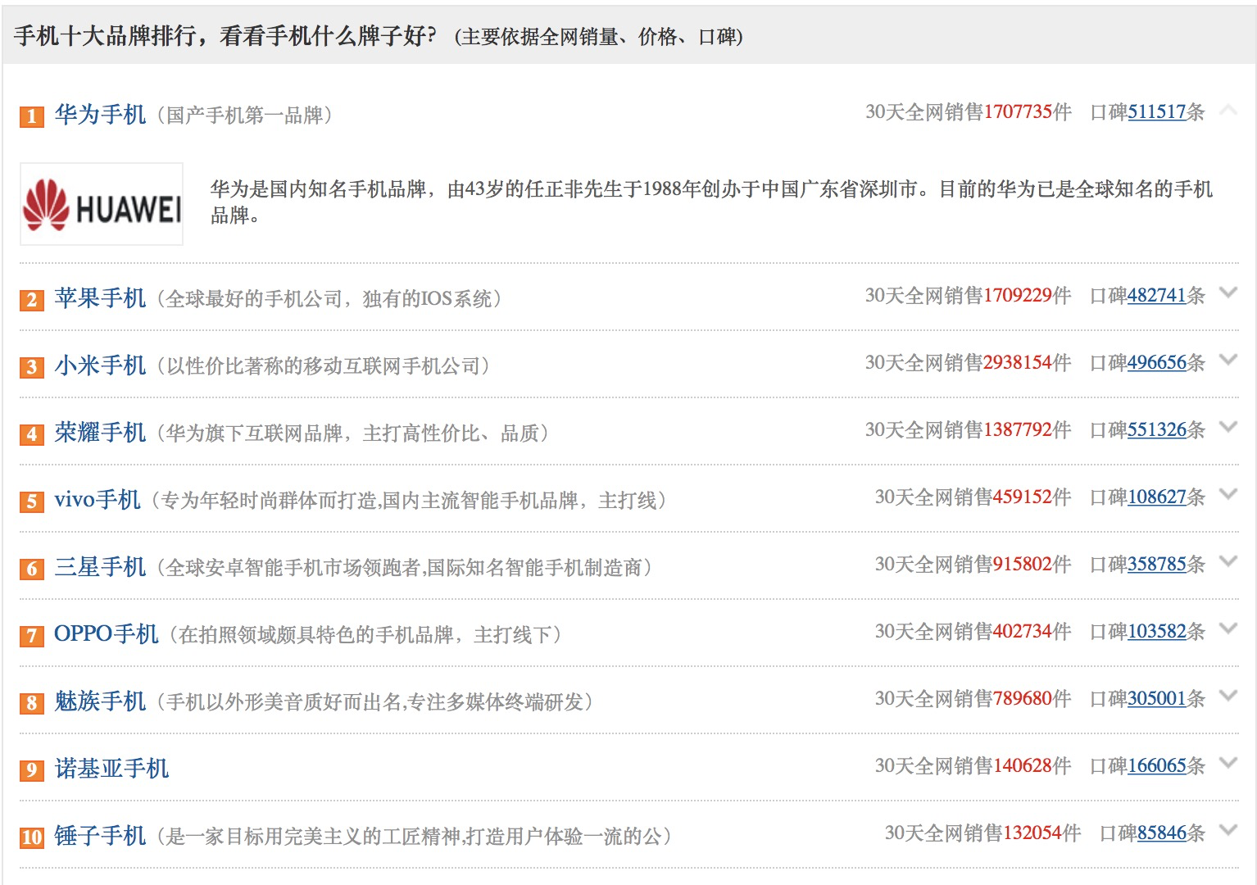
Task: Open the vivo手机 brand link
Action: (98, 500)
